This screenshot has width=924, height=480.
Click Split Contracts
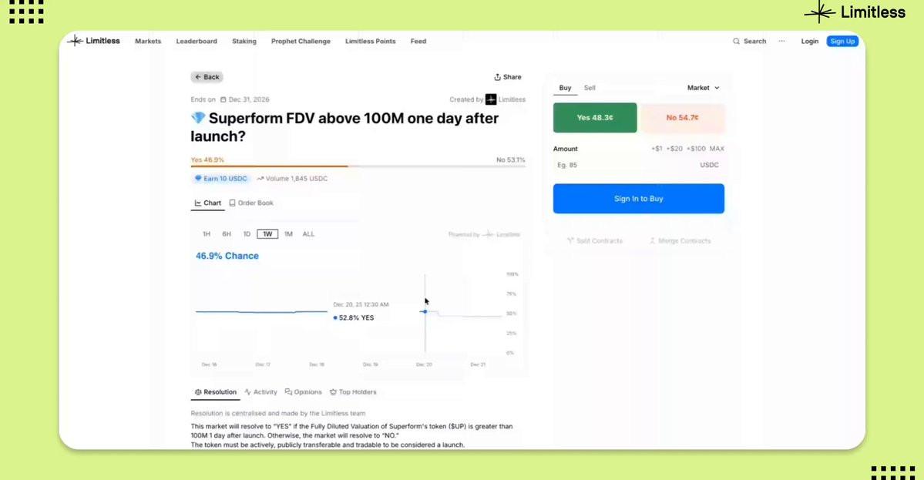tap(595, 241)
